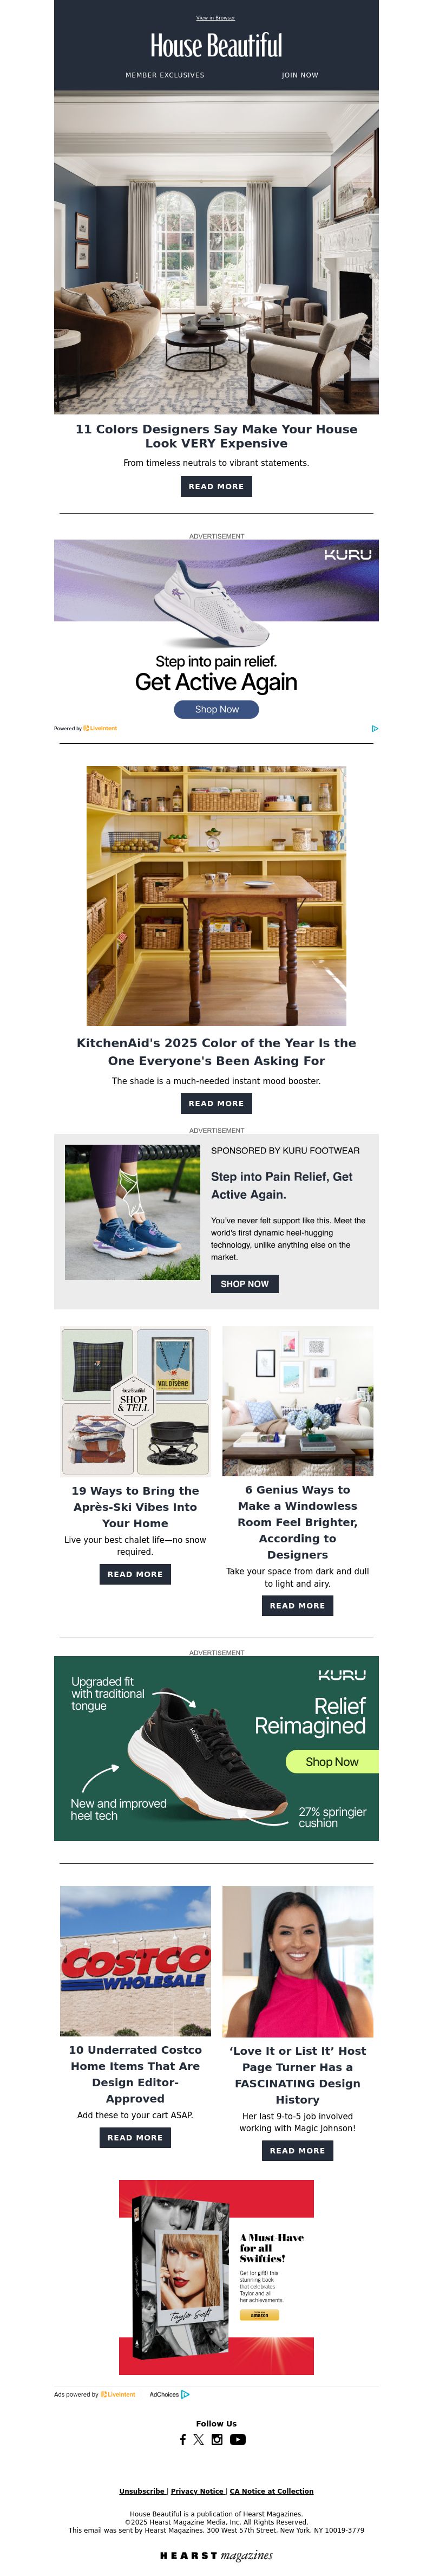Click Shop Now in the Get Active Again ad
Viewport: 433px width, 2576px height.
click(x=216, y=709)
